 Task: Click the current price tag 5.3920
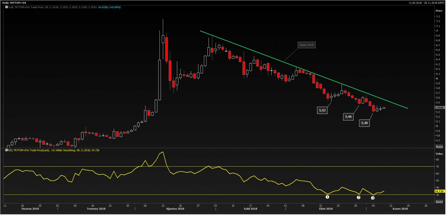pos(439,107)
